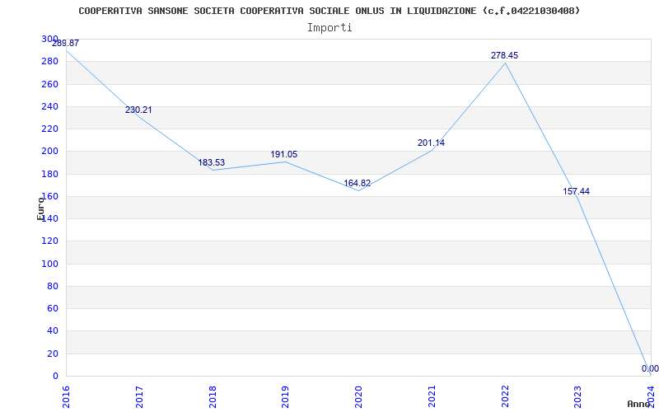This screenshot has width=659, height=412.
Task: Click the 164.82 data label for 2020
Action: [x=358, y=183]
